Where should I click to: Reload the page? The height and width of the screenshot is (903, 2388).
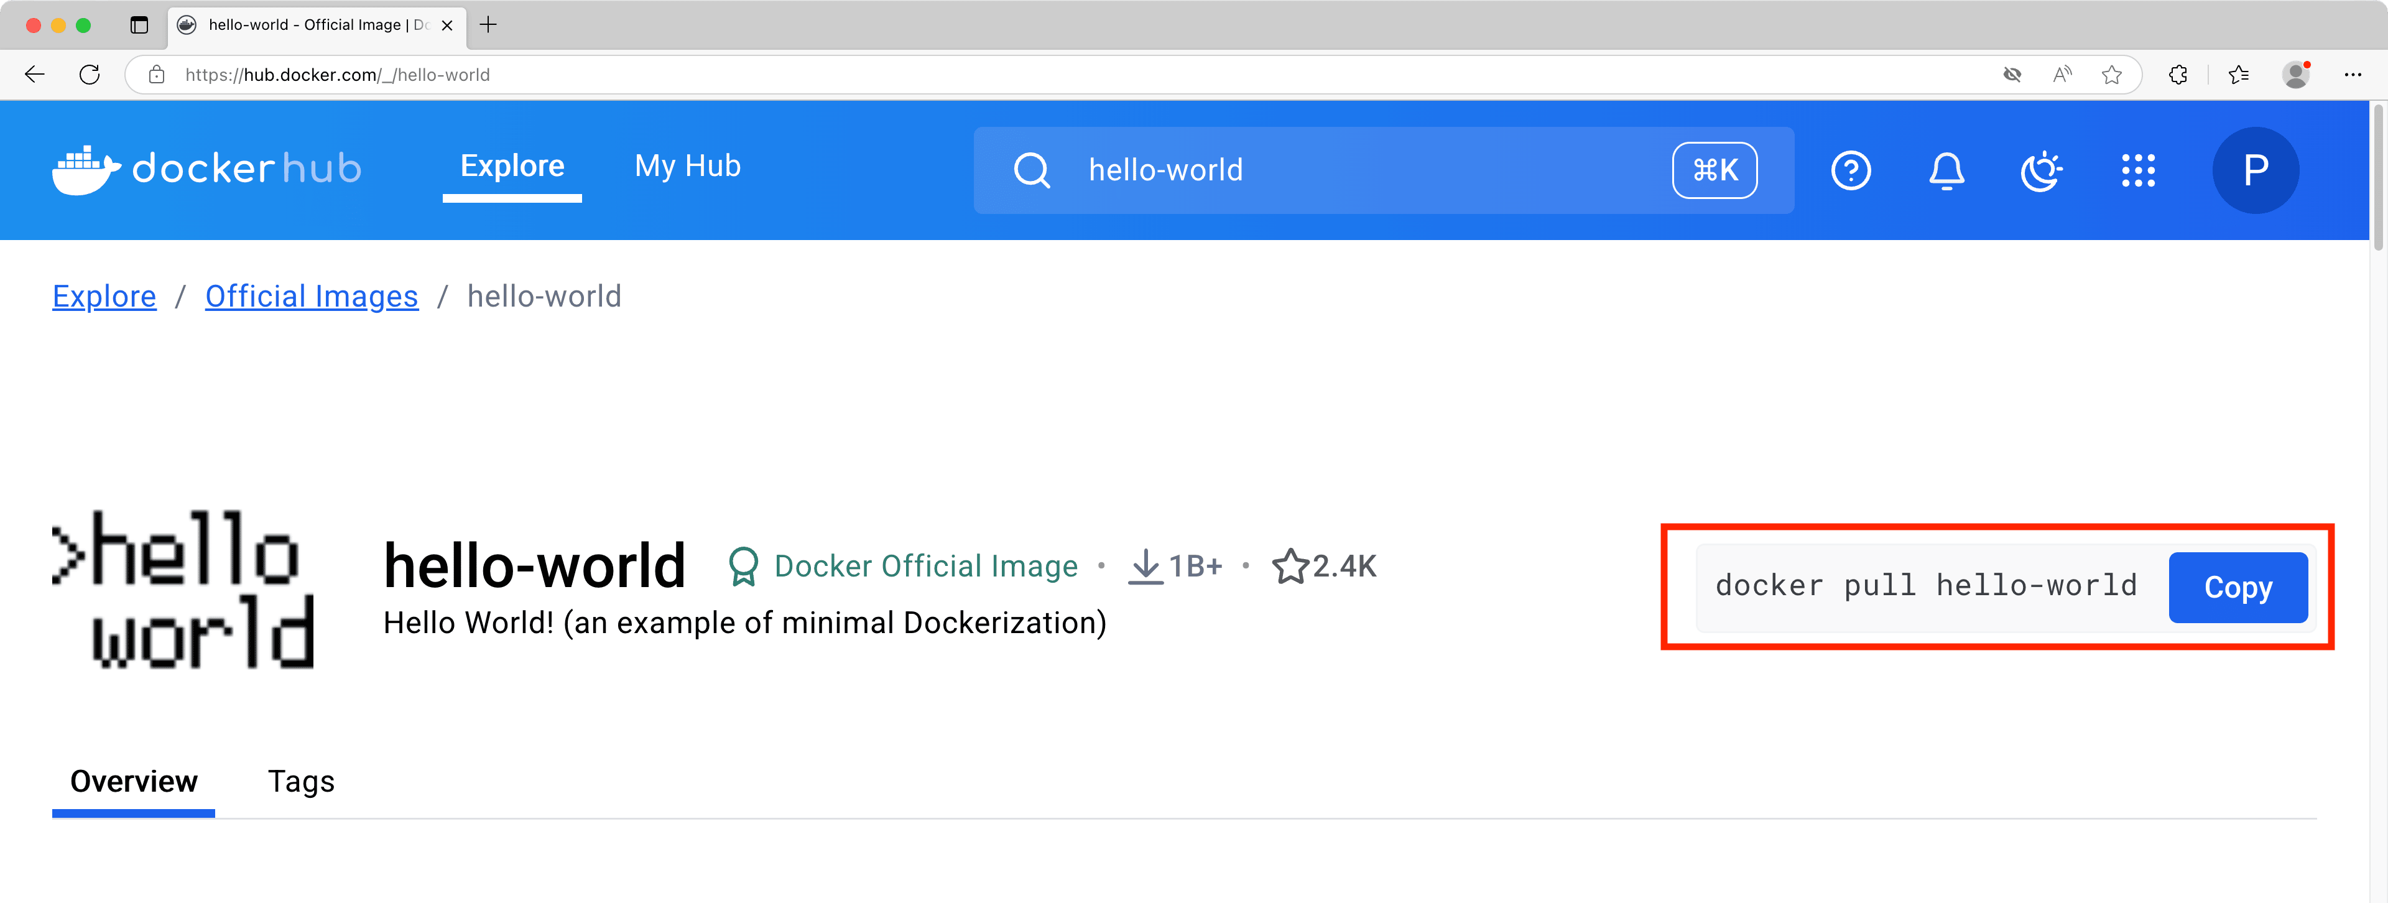(90, 75)
